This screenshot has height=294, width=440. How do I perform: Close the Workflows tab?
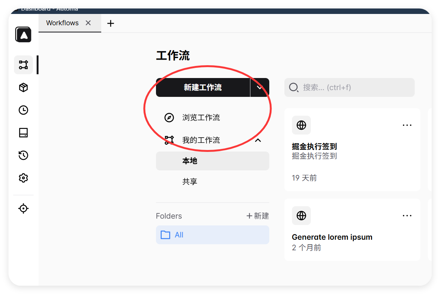(x=88, y=23)
